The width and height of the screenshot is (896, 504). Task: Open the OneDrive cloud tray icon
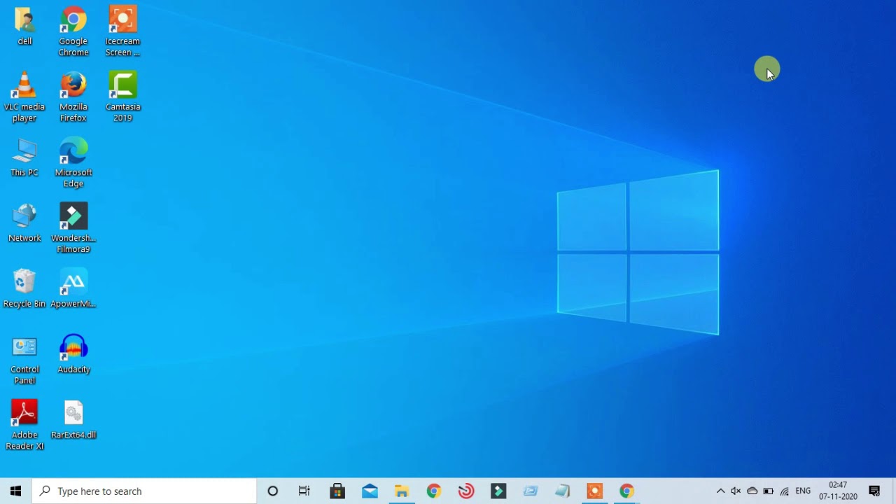[752, 491]
